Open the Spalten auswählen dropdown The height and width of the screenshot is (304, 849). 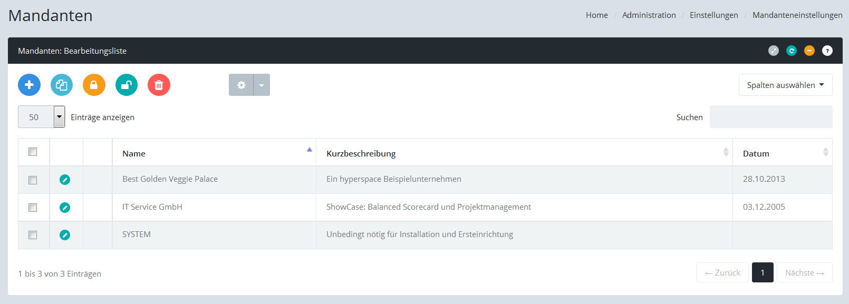tap(785, 85)
